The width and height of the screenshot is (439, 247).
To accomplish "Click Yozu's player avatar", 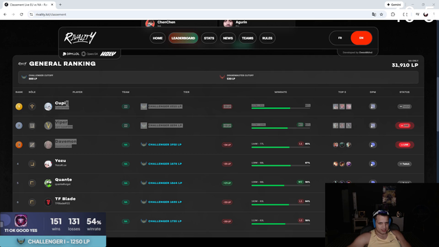I will (x=48, y=164).
